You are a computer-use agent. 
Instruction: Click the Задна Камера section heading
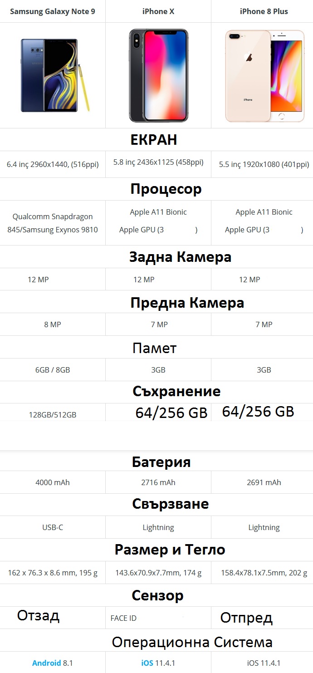(x=180, y=257)
